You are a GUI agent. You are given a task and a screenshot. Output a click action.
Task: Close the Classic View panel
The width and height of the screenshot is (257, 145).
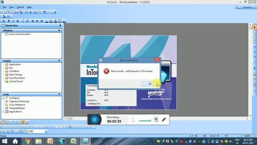pyautogui.click(x=60, y=25)
